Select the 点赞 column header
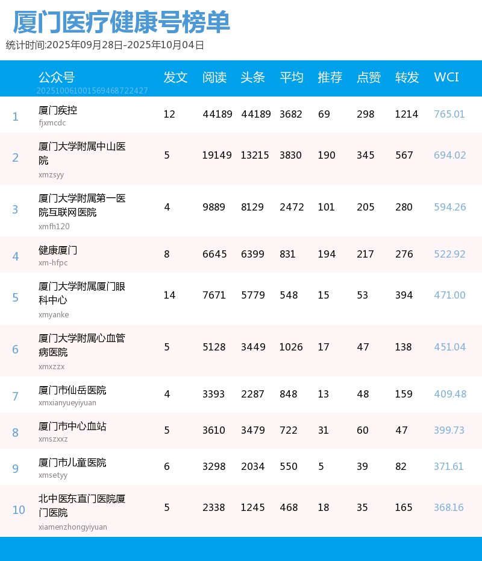 [369, 77]
